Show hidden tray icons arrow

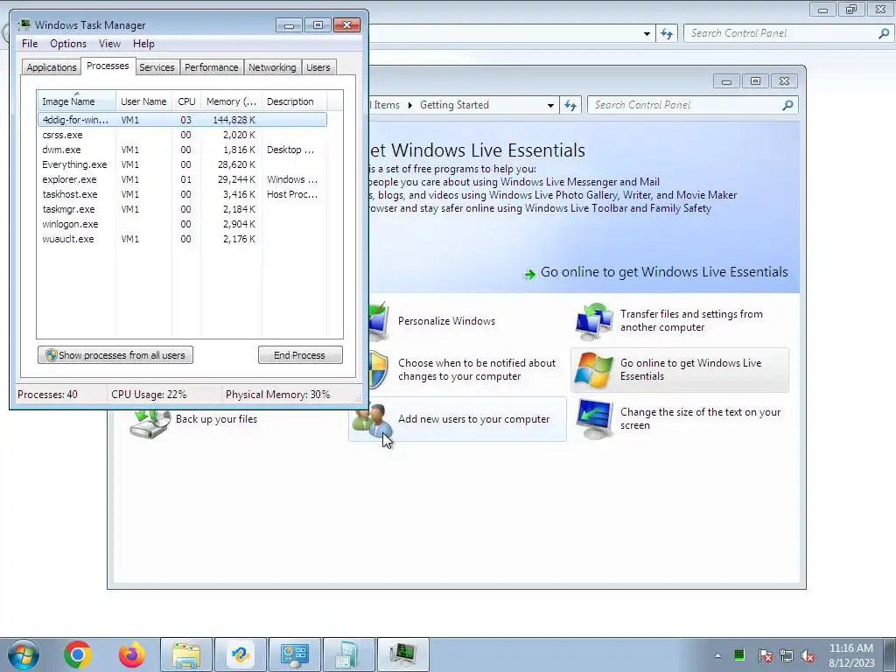point(717,655)
